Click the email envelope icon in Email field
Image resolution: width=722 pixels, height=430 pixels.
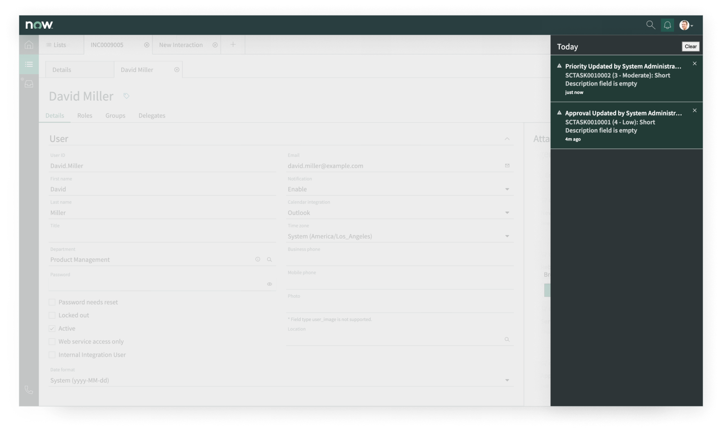click(507, 165)
